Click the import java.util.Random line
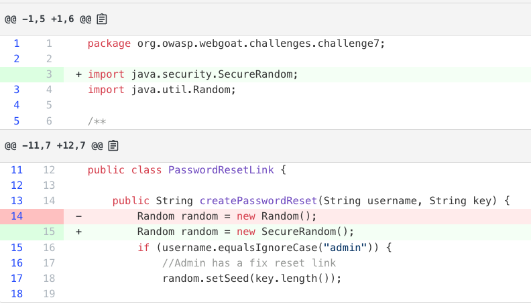The image size is (531, 308). 162,90
